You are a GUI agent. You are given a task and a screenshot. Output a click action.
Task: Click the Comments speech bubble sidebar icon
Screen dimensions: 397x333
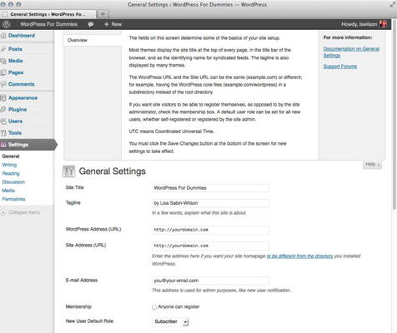[x=3, y=84]
